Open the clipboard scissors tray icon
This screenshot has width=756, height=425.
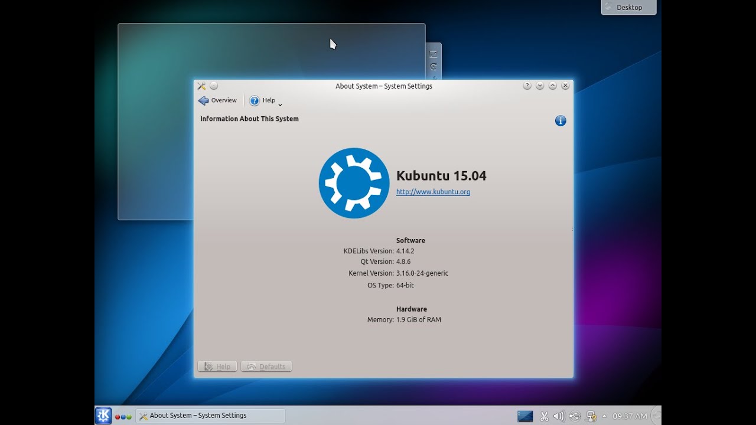[545, 416]
